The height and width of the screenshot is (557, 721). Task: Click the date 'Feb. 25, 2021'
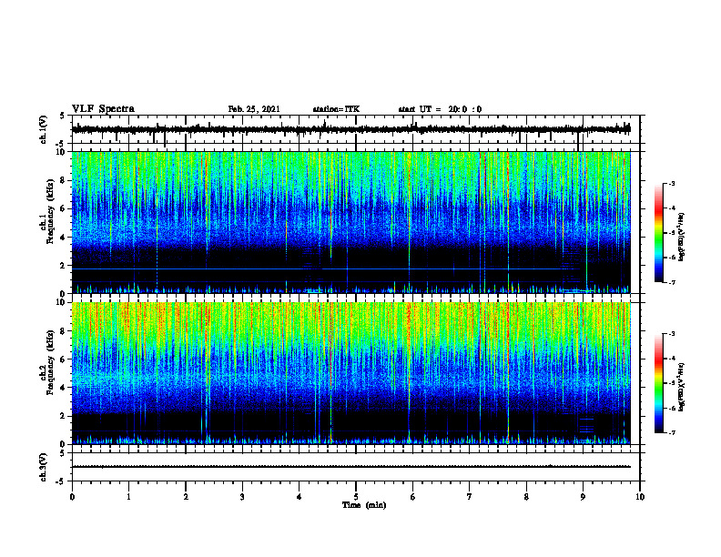(254, 109)
